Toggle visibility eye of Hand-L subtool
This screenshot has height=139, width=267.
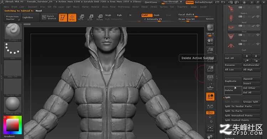(x=258, y=7)
